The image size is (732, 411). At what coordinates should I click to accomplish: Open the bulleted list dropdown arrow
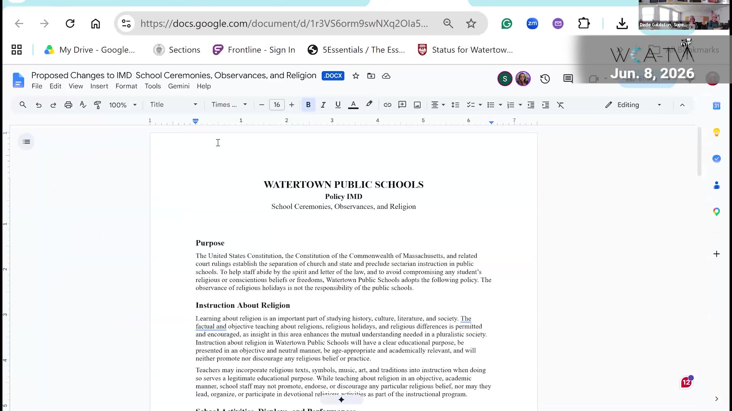[x=501, y=105]
